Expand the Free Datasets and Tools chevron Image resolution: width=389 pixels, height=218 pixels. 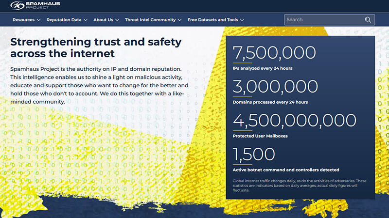(242, 20)
